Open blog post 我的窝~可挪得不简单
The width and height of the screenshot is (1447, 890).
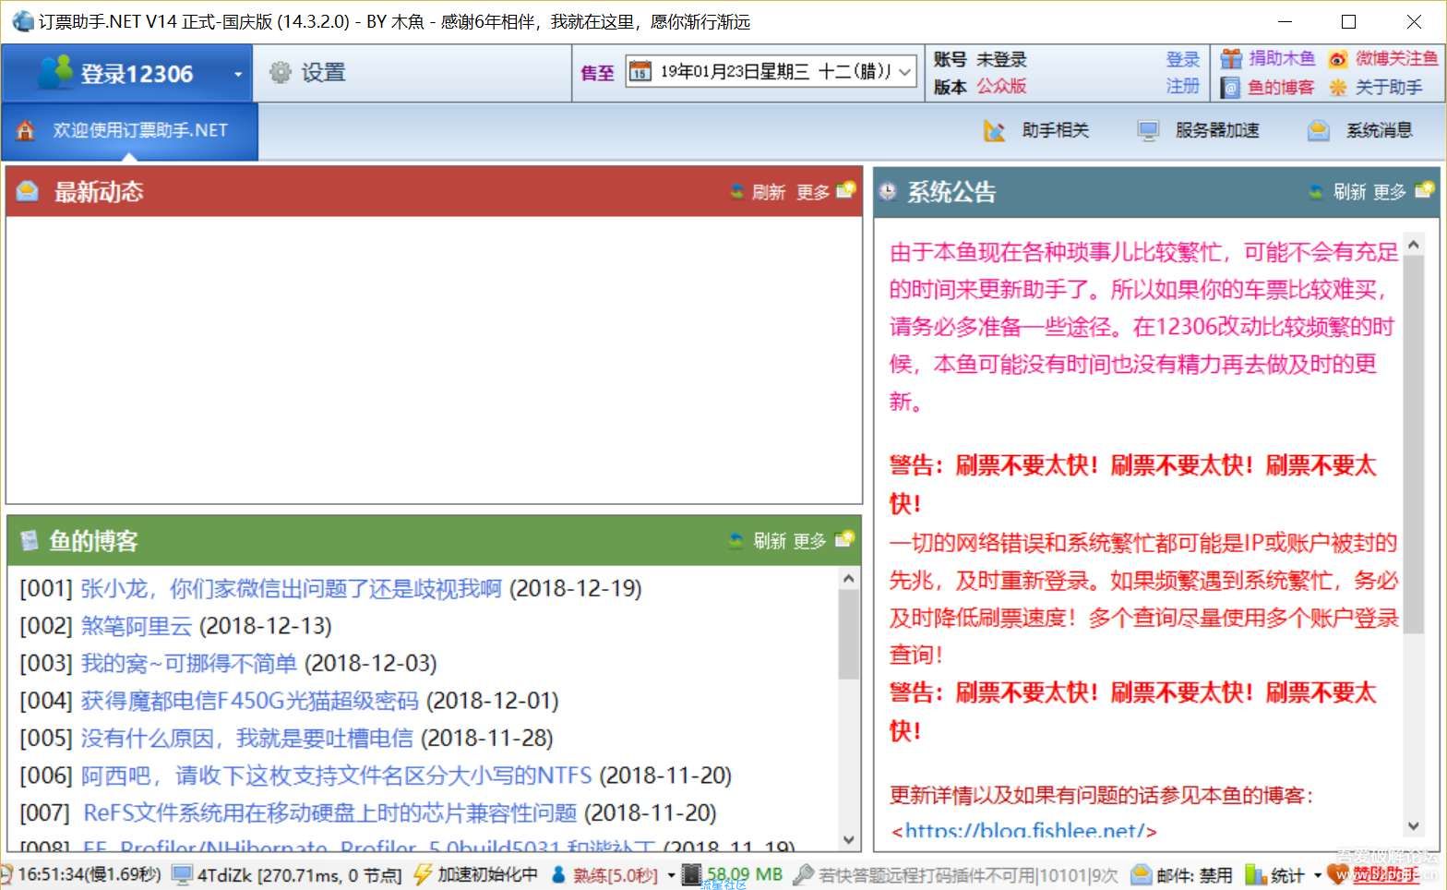click(x=188, y=663)
